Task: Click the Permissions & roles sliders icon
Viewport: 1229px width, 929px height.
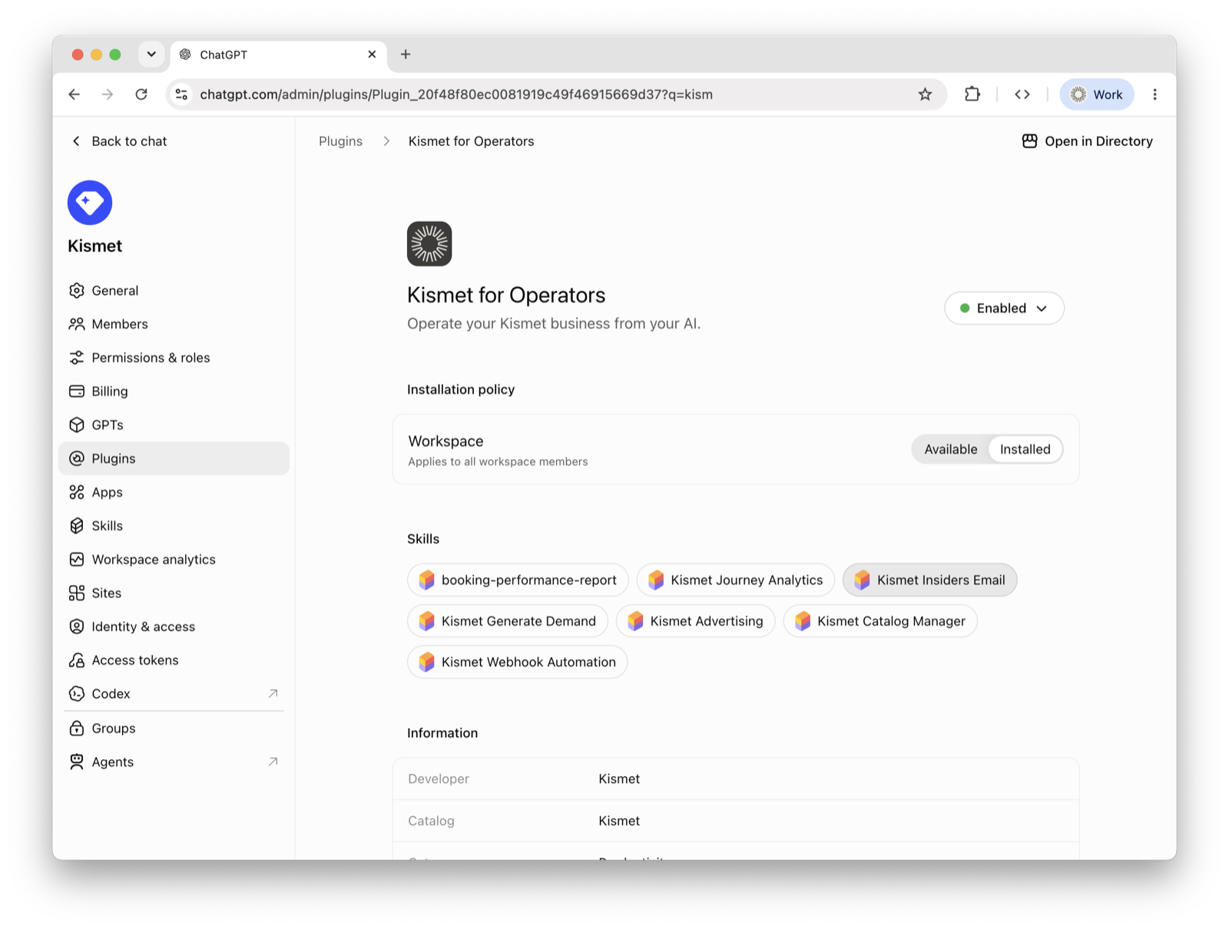Action: (77, 358)
